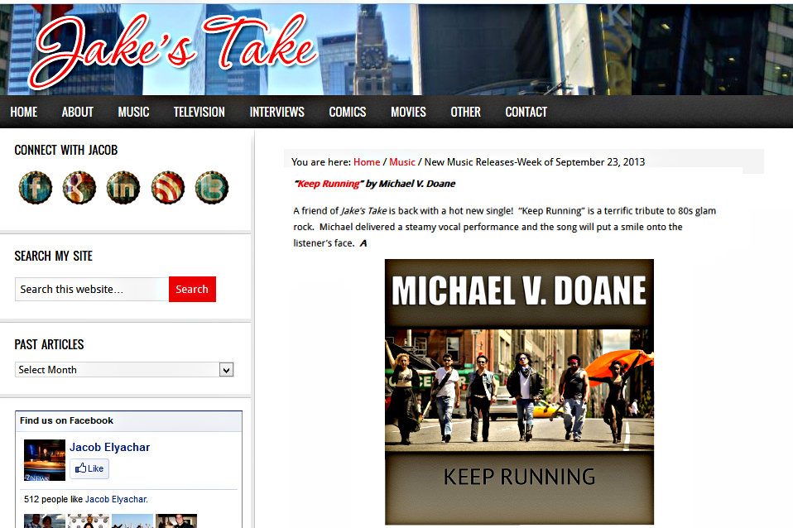Click the Home breadcrumb link
The width and height of the screenshot is (793, 528).
tap(367, 162)
